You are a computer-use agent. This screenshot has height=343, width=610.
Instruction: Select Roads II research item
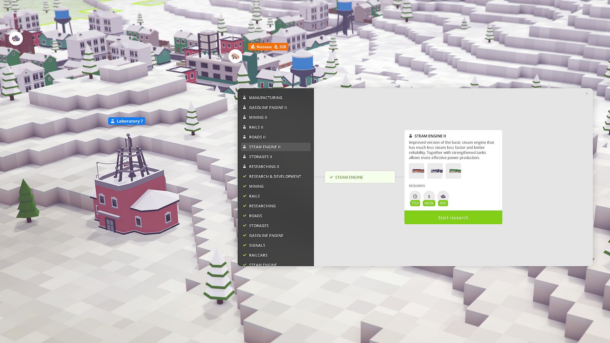tap(257, 137)
